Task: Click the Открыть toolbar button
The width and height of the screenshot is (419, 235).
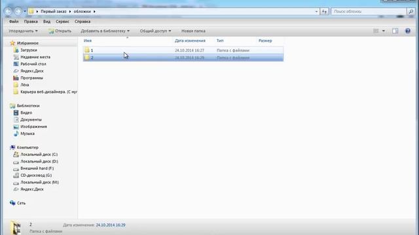Action: [60, 31]
